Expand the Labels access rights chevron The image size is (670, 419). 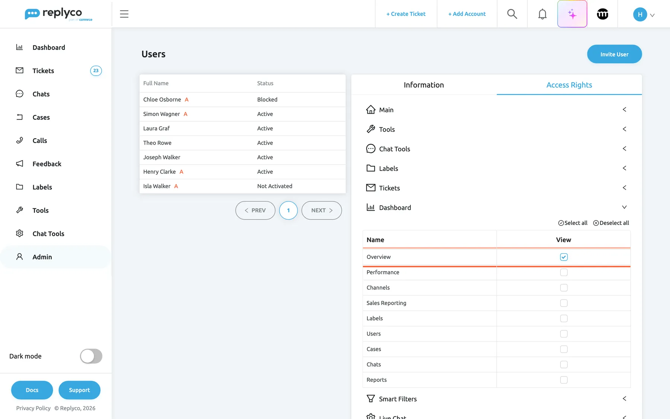pos(624,168)
